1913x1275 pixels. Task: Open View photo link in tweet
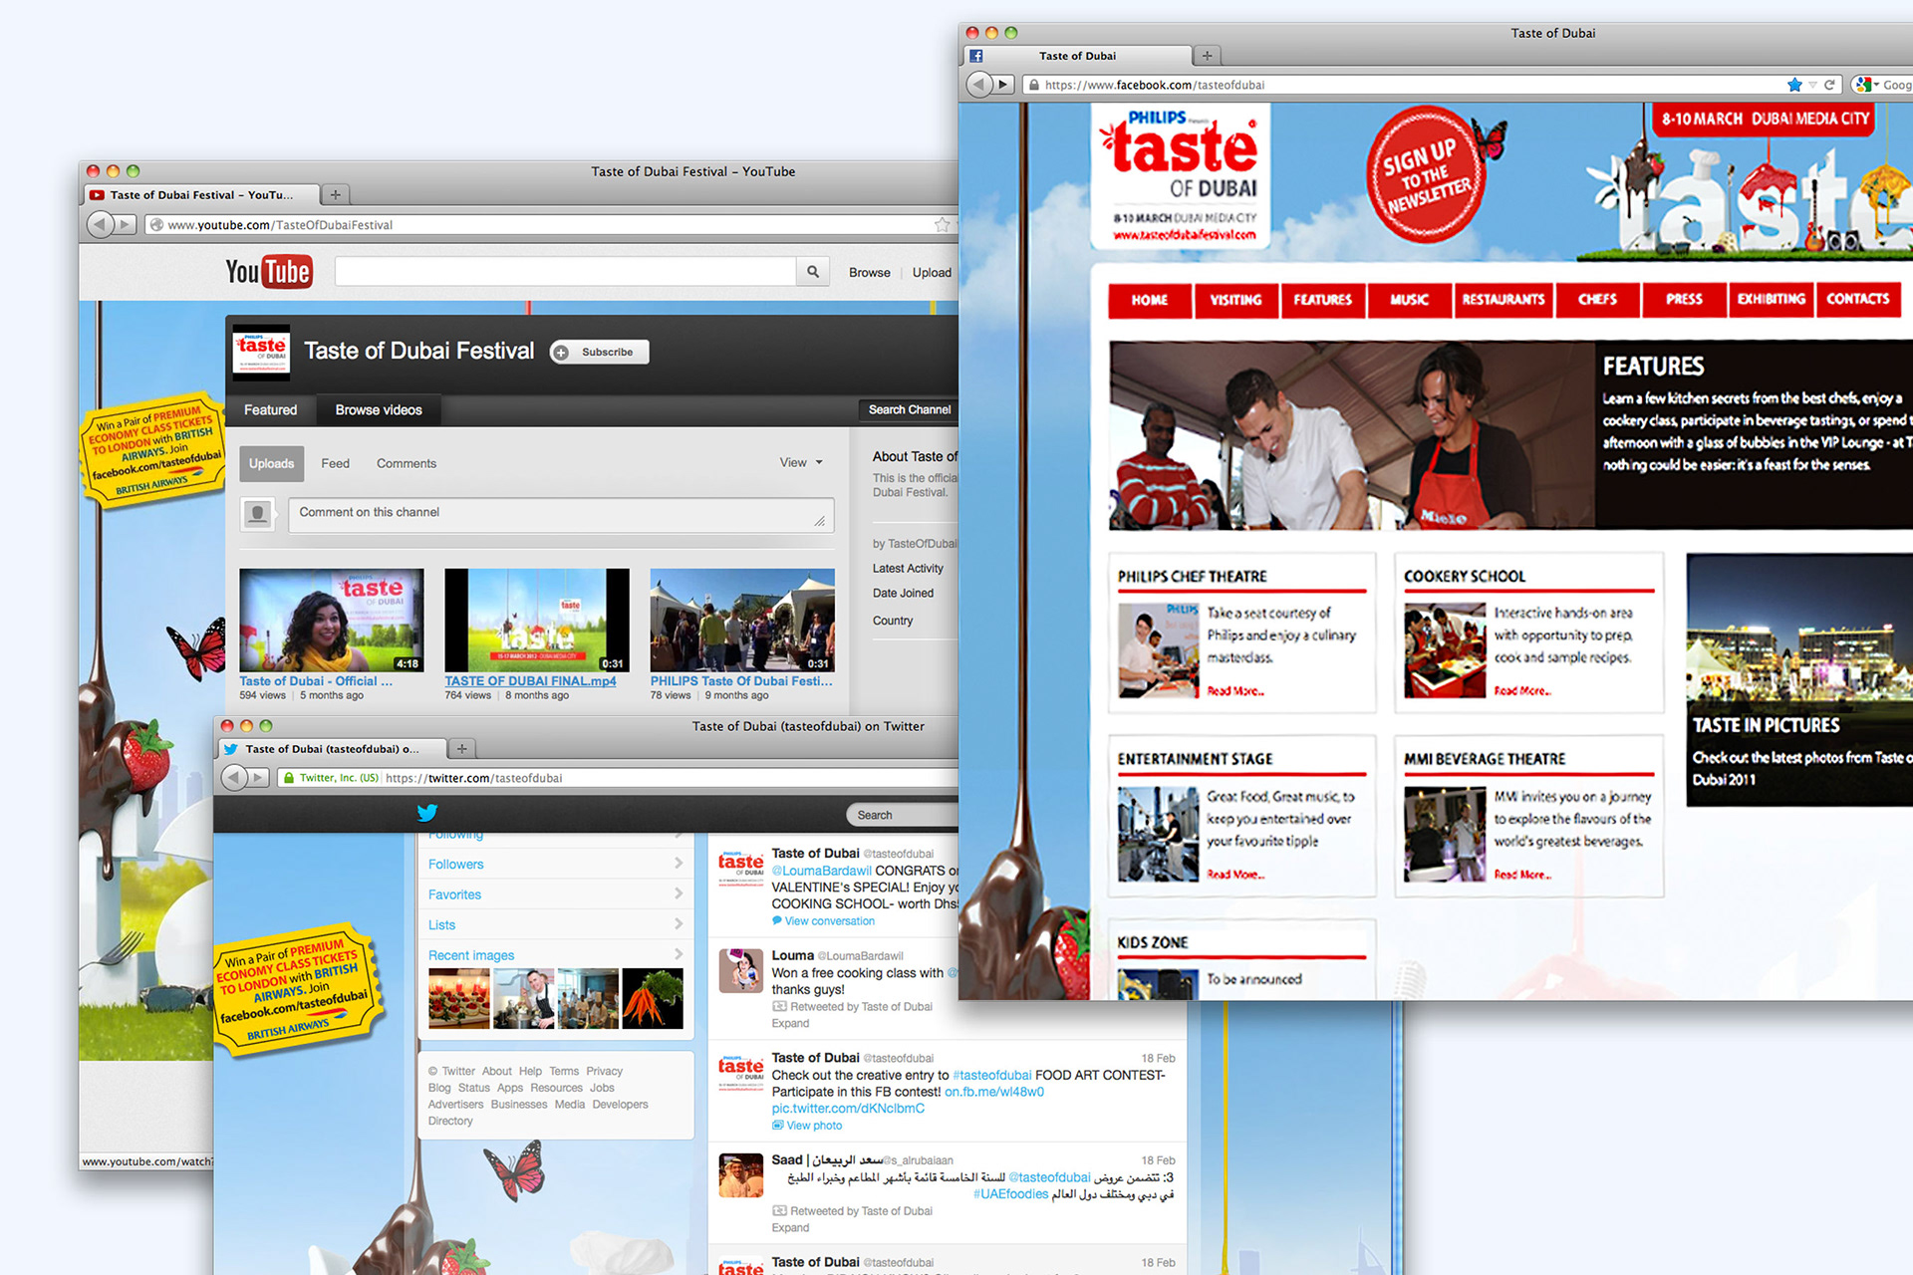813,1126
